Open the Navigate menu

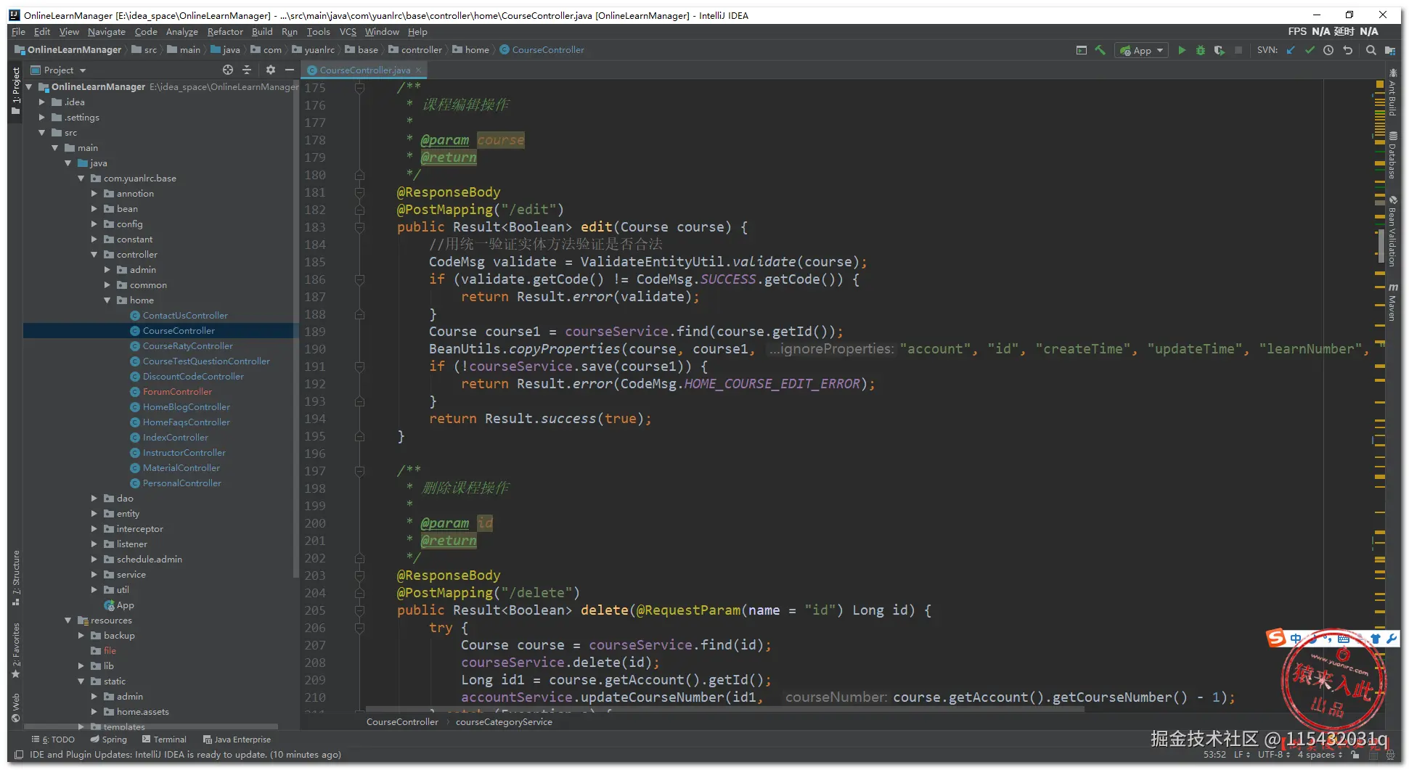click(x=107, y=32)
